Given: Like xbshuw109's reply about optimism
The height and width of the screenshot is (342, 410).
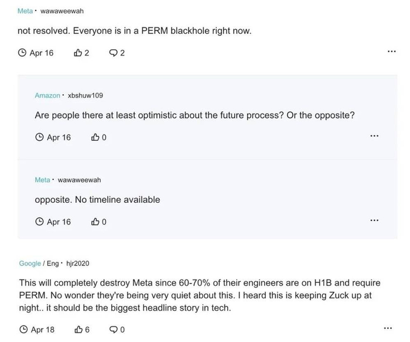Looking at the screenshot, I should pos(95,137).
